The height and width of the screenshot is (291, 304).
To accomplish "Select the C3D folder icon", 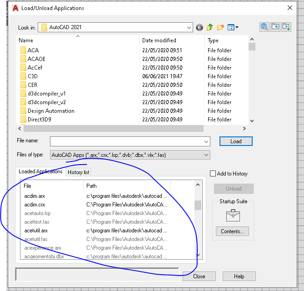I will point(23,76).
